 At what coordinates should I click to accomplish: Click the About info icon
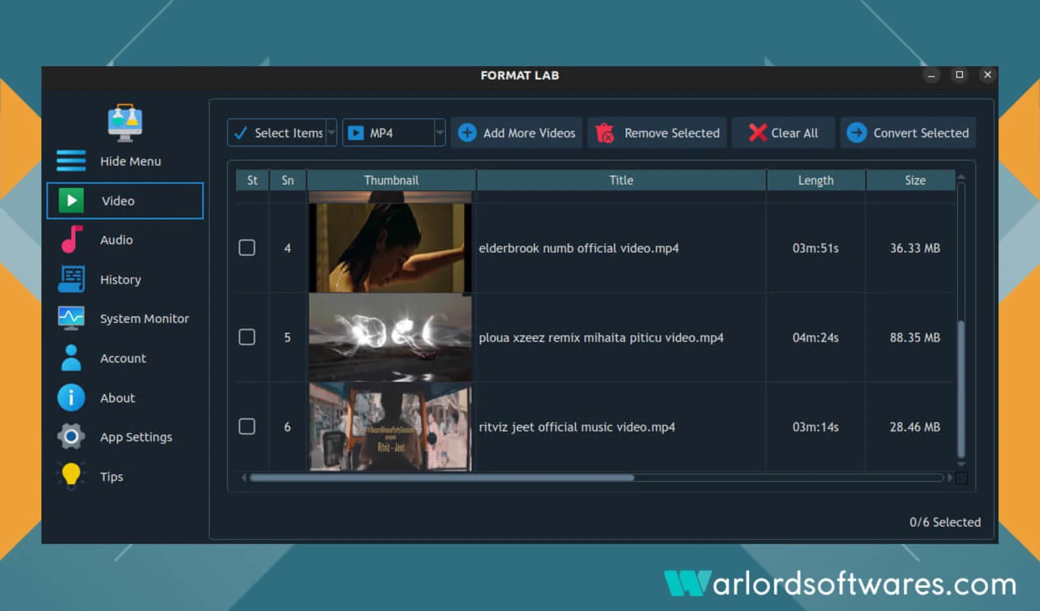pyautogui.click(x=71, y=398)
